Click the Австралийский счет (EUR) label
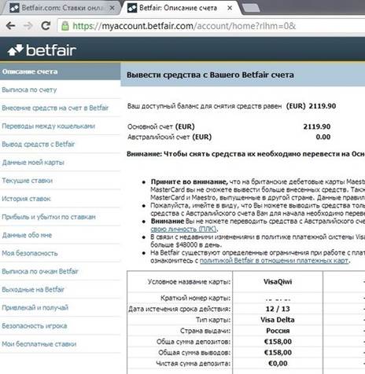 [169, 137]
